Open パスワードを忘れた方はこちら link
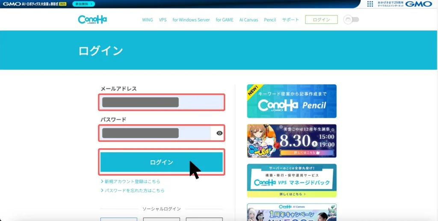Viewport: 438px width, 221px height. click(133, 191)
